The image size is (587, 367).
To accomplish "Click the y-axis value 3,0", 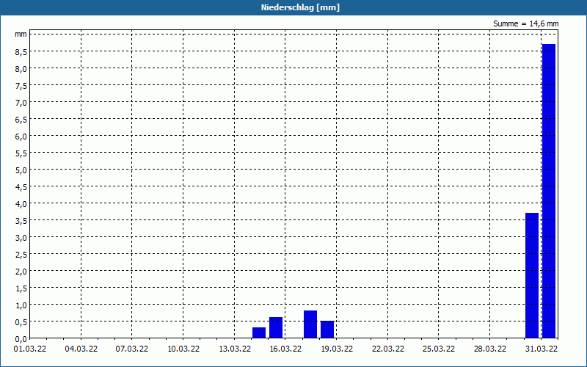I will coord(21,238).
